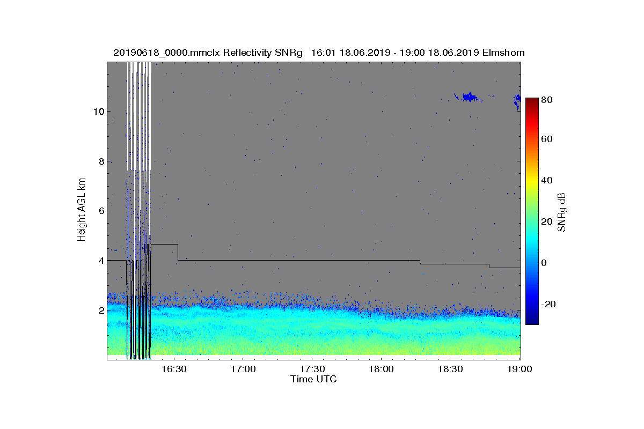Click the height tick label 4
The image size is (644, 429).
tap(100, 260)
